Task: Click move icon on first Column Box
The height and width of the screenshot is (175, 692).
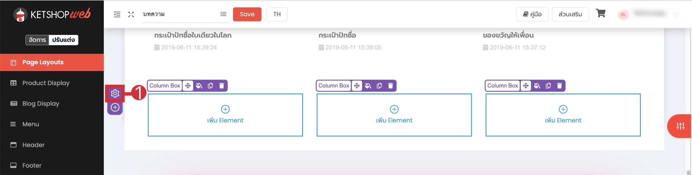Action: point(188,86)
